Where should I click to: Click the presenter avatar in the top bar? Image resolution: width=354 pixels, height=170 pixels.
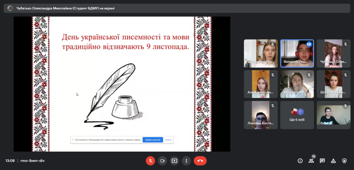[10, 8]
